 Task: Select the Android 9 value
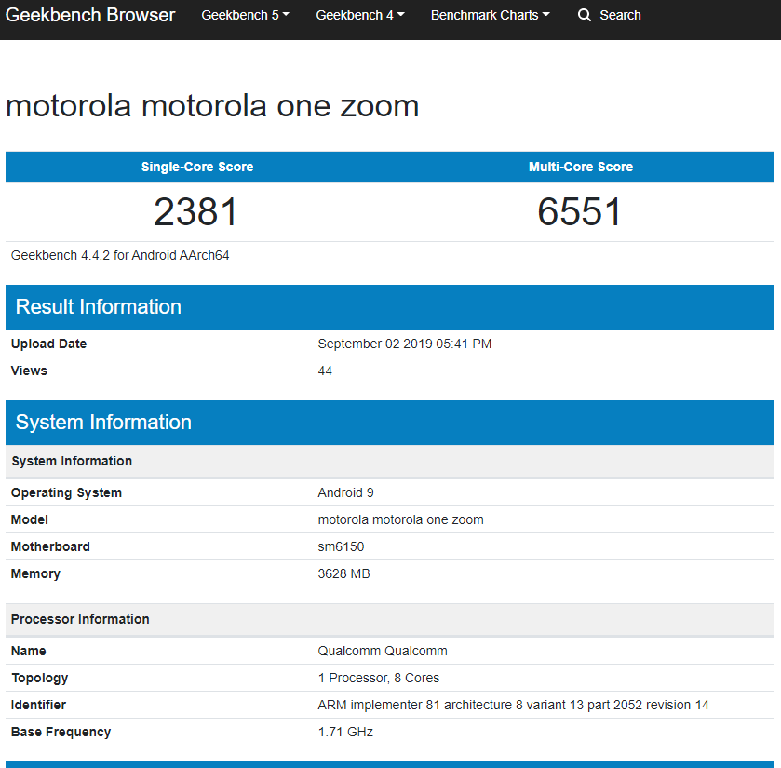345,492
